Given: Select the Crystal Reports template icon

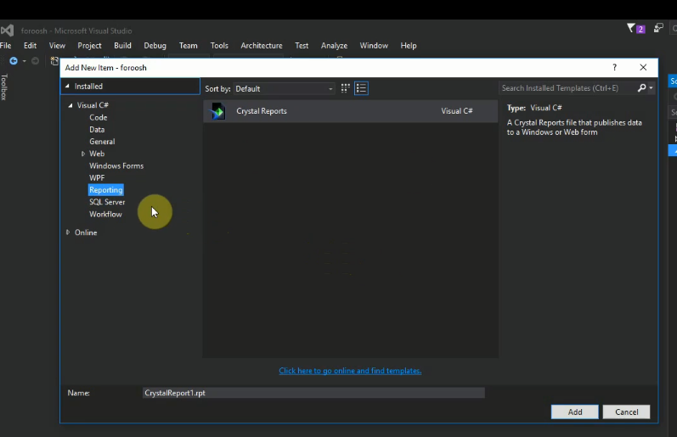Looking at the screenshot, I should pyautogui.click(x=217, y=111).
